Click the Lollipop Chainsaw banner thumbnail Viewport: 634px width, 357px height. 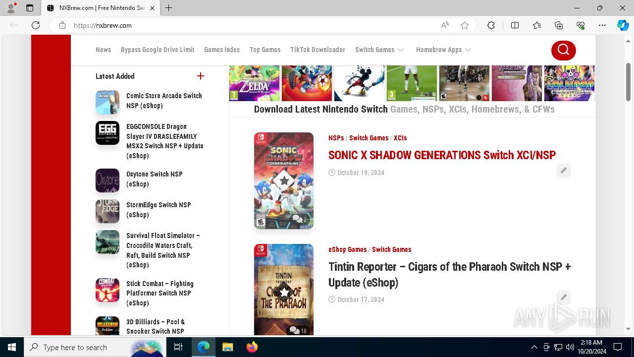(569, 83)
